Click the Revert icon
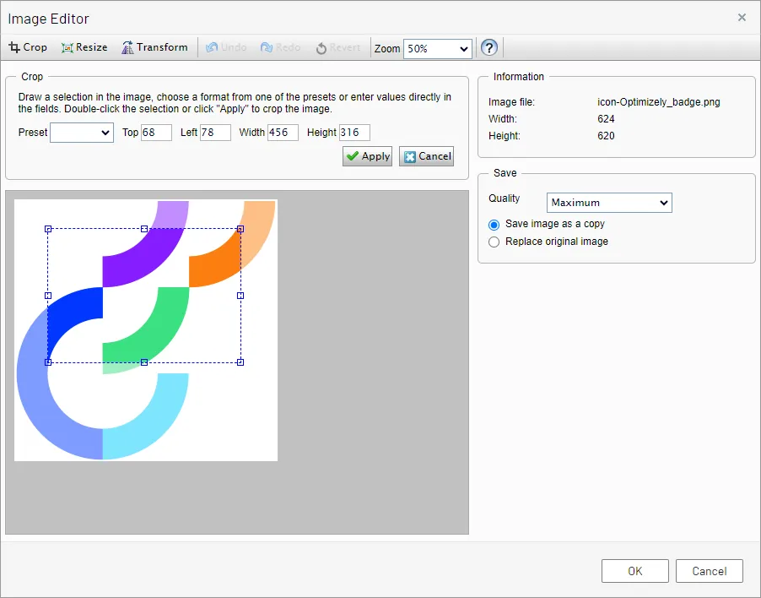 [x=321, y=48]
